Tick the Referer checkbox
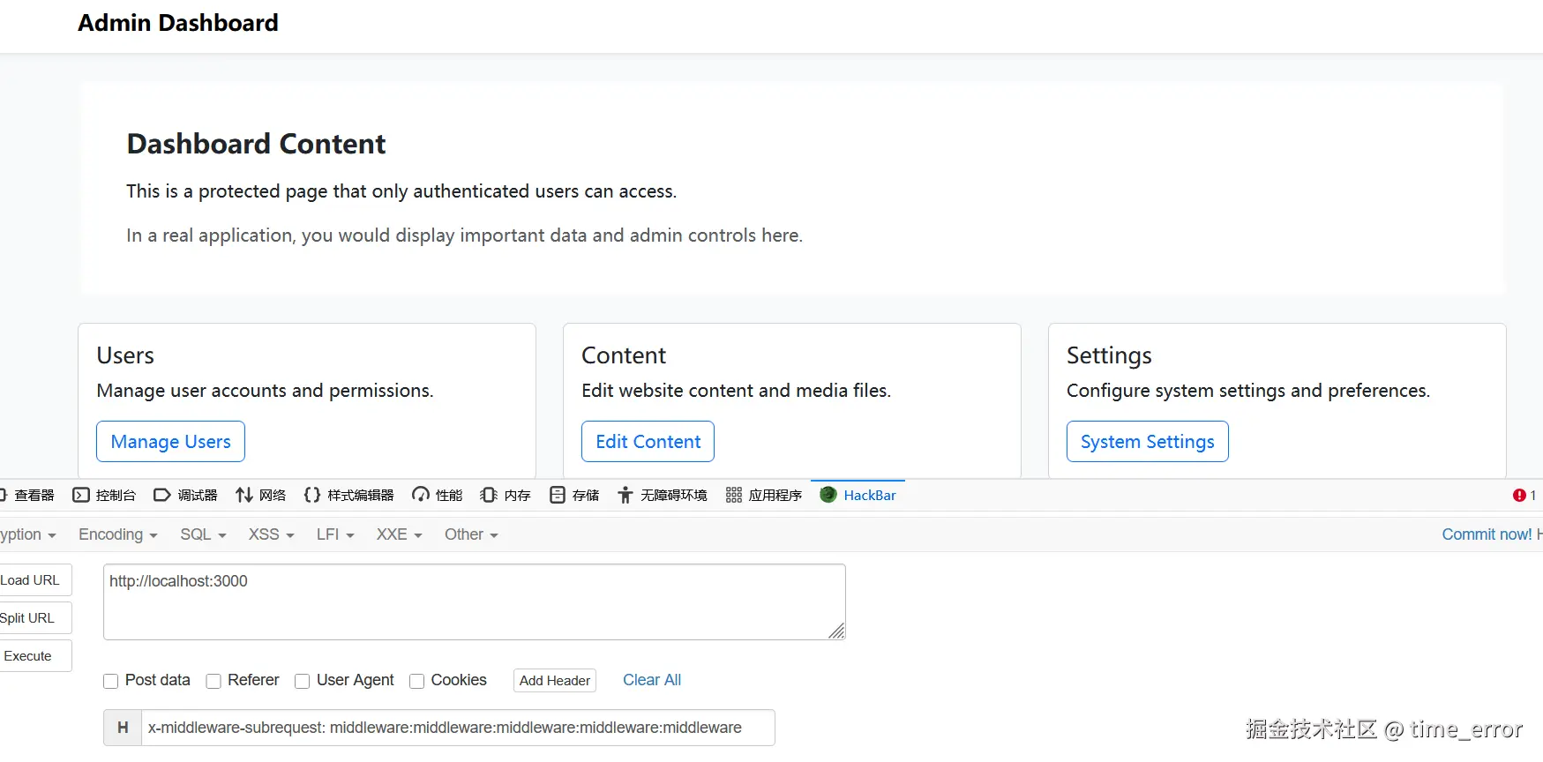 coord(213,682)
